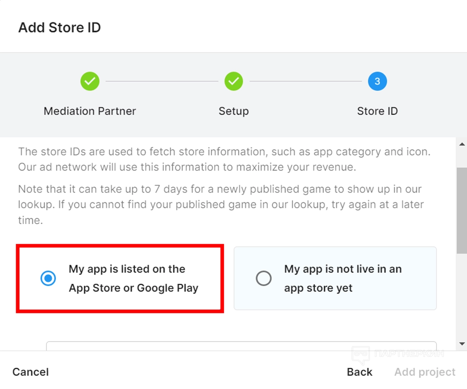The width and height of the screenshot is (467, 389).
Task: Focus the input field below the radio options
Action: coord(241,346)
